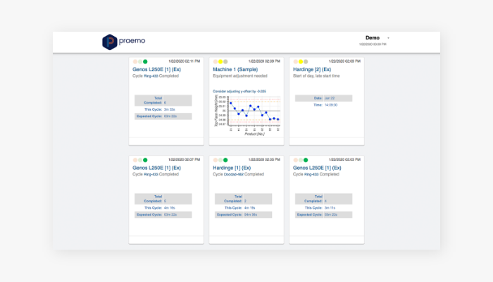Click Ring-433 link on the 02:03 PM card
Screen dimensions: 493x282
tap(311, 175)
